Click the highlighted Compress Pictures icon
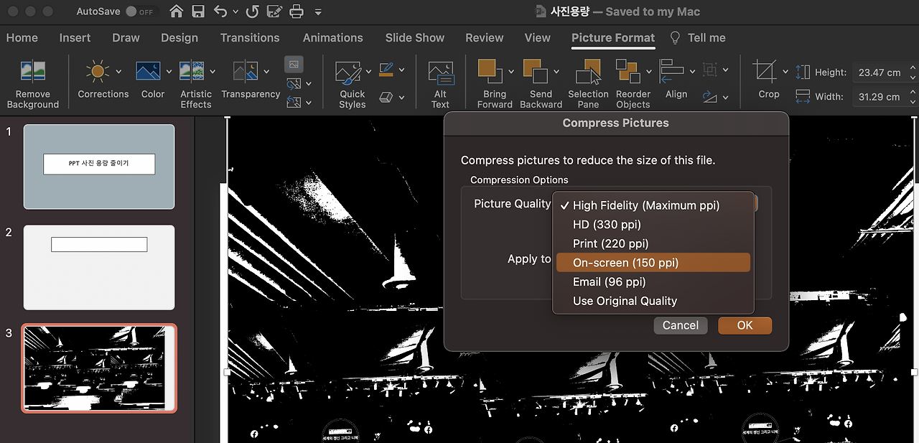Image resolution: width=919 pixels, height=443 pixels. [294, 65]
